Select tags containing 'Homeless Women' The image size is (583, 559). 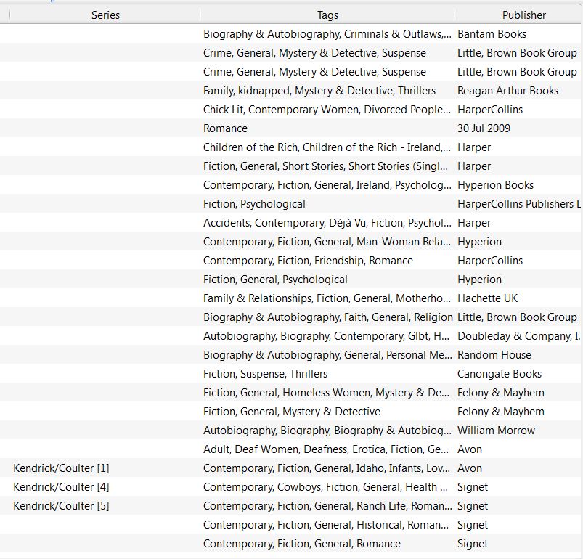pyautogui.click(x=326, y=393)
